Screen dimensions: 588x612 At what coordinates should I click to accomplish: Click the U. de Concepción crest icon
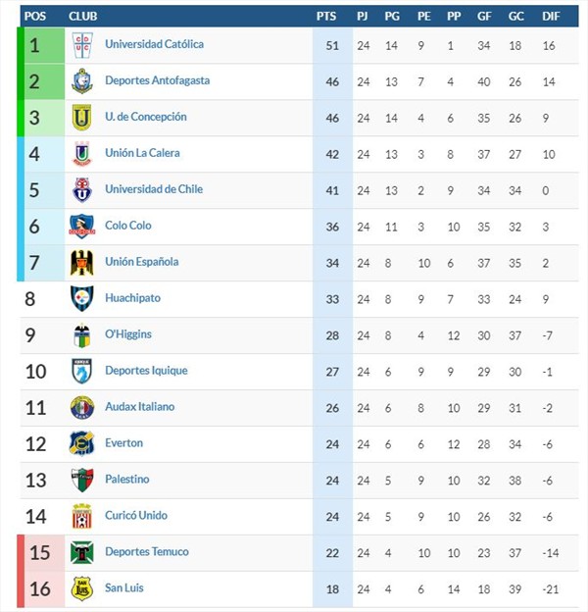[82, 118]
